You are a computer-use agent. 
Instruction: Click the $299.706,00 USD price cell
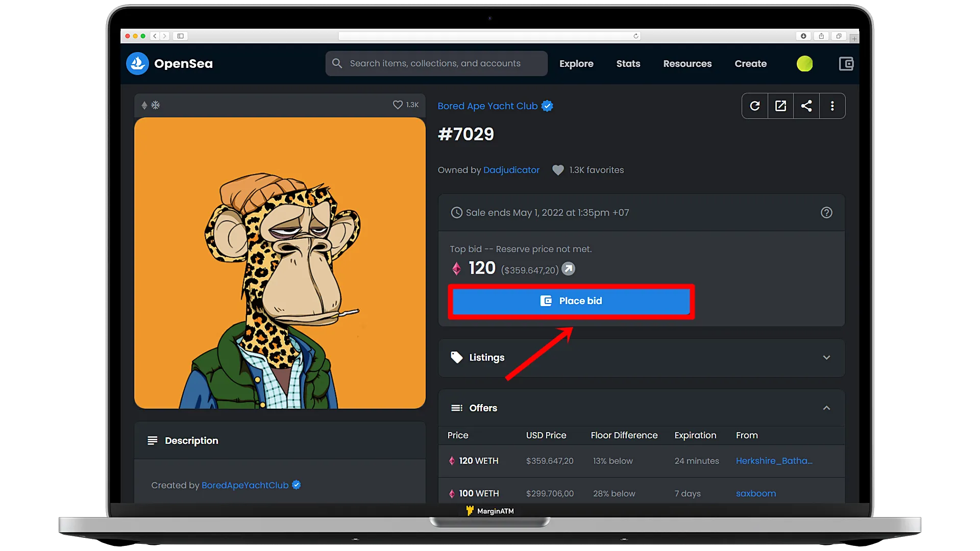tap(550, 493)
